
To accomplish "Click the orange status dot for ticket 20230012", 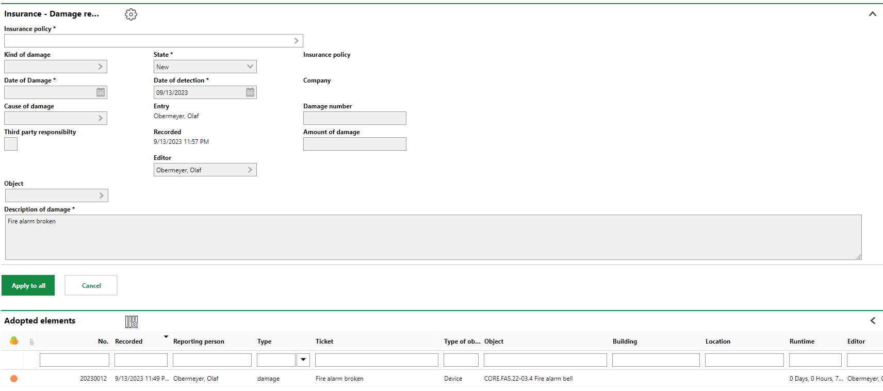I will coord(14,379).
